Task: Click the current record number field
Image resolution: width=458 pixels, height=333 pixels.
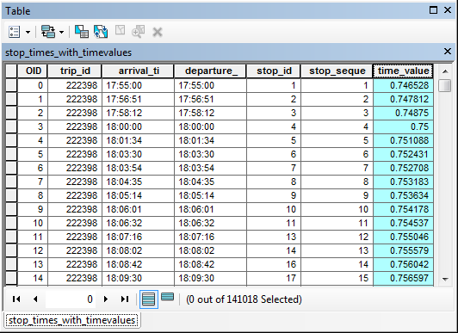Action: [71, 299]
